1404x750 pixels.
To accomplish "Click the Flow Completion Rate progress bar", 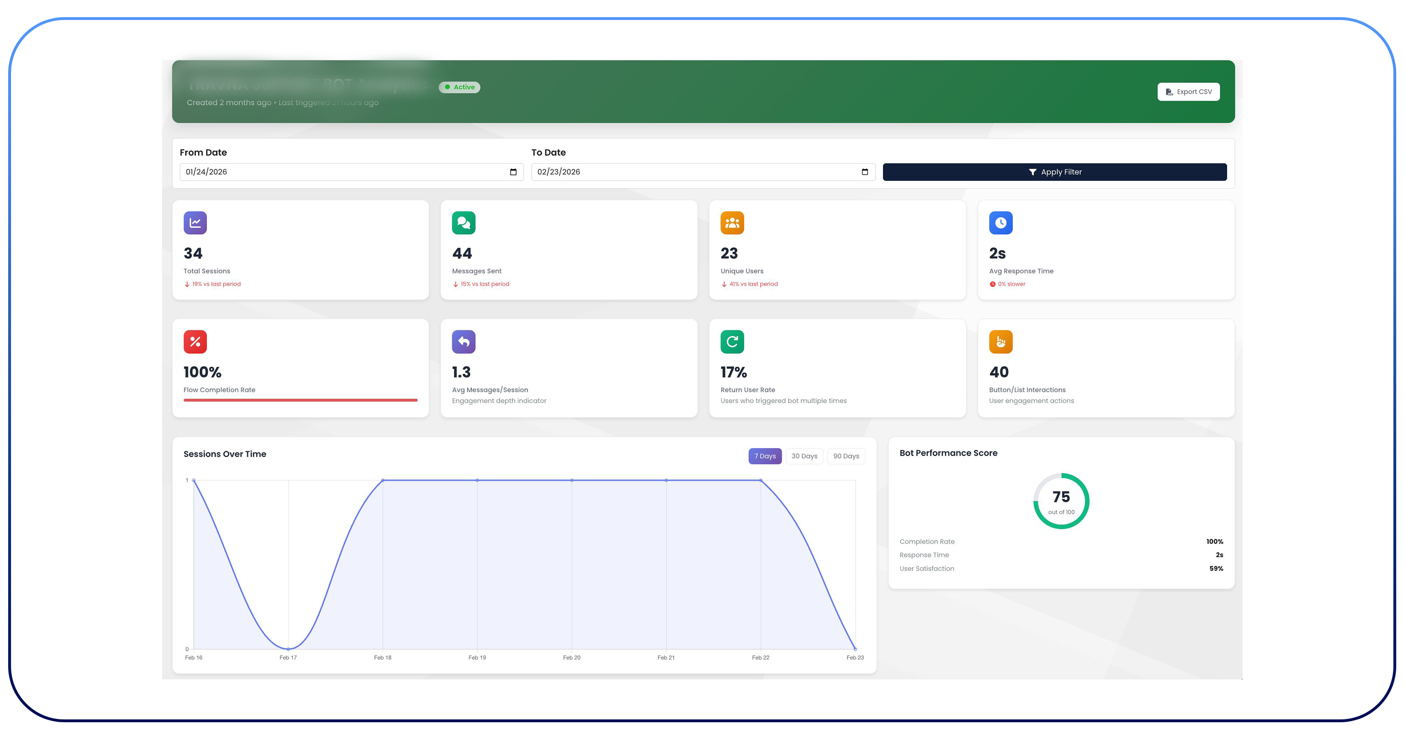I will (x=300, y=400).
